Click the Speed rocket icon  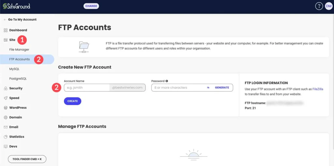(6, 98)
